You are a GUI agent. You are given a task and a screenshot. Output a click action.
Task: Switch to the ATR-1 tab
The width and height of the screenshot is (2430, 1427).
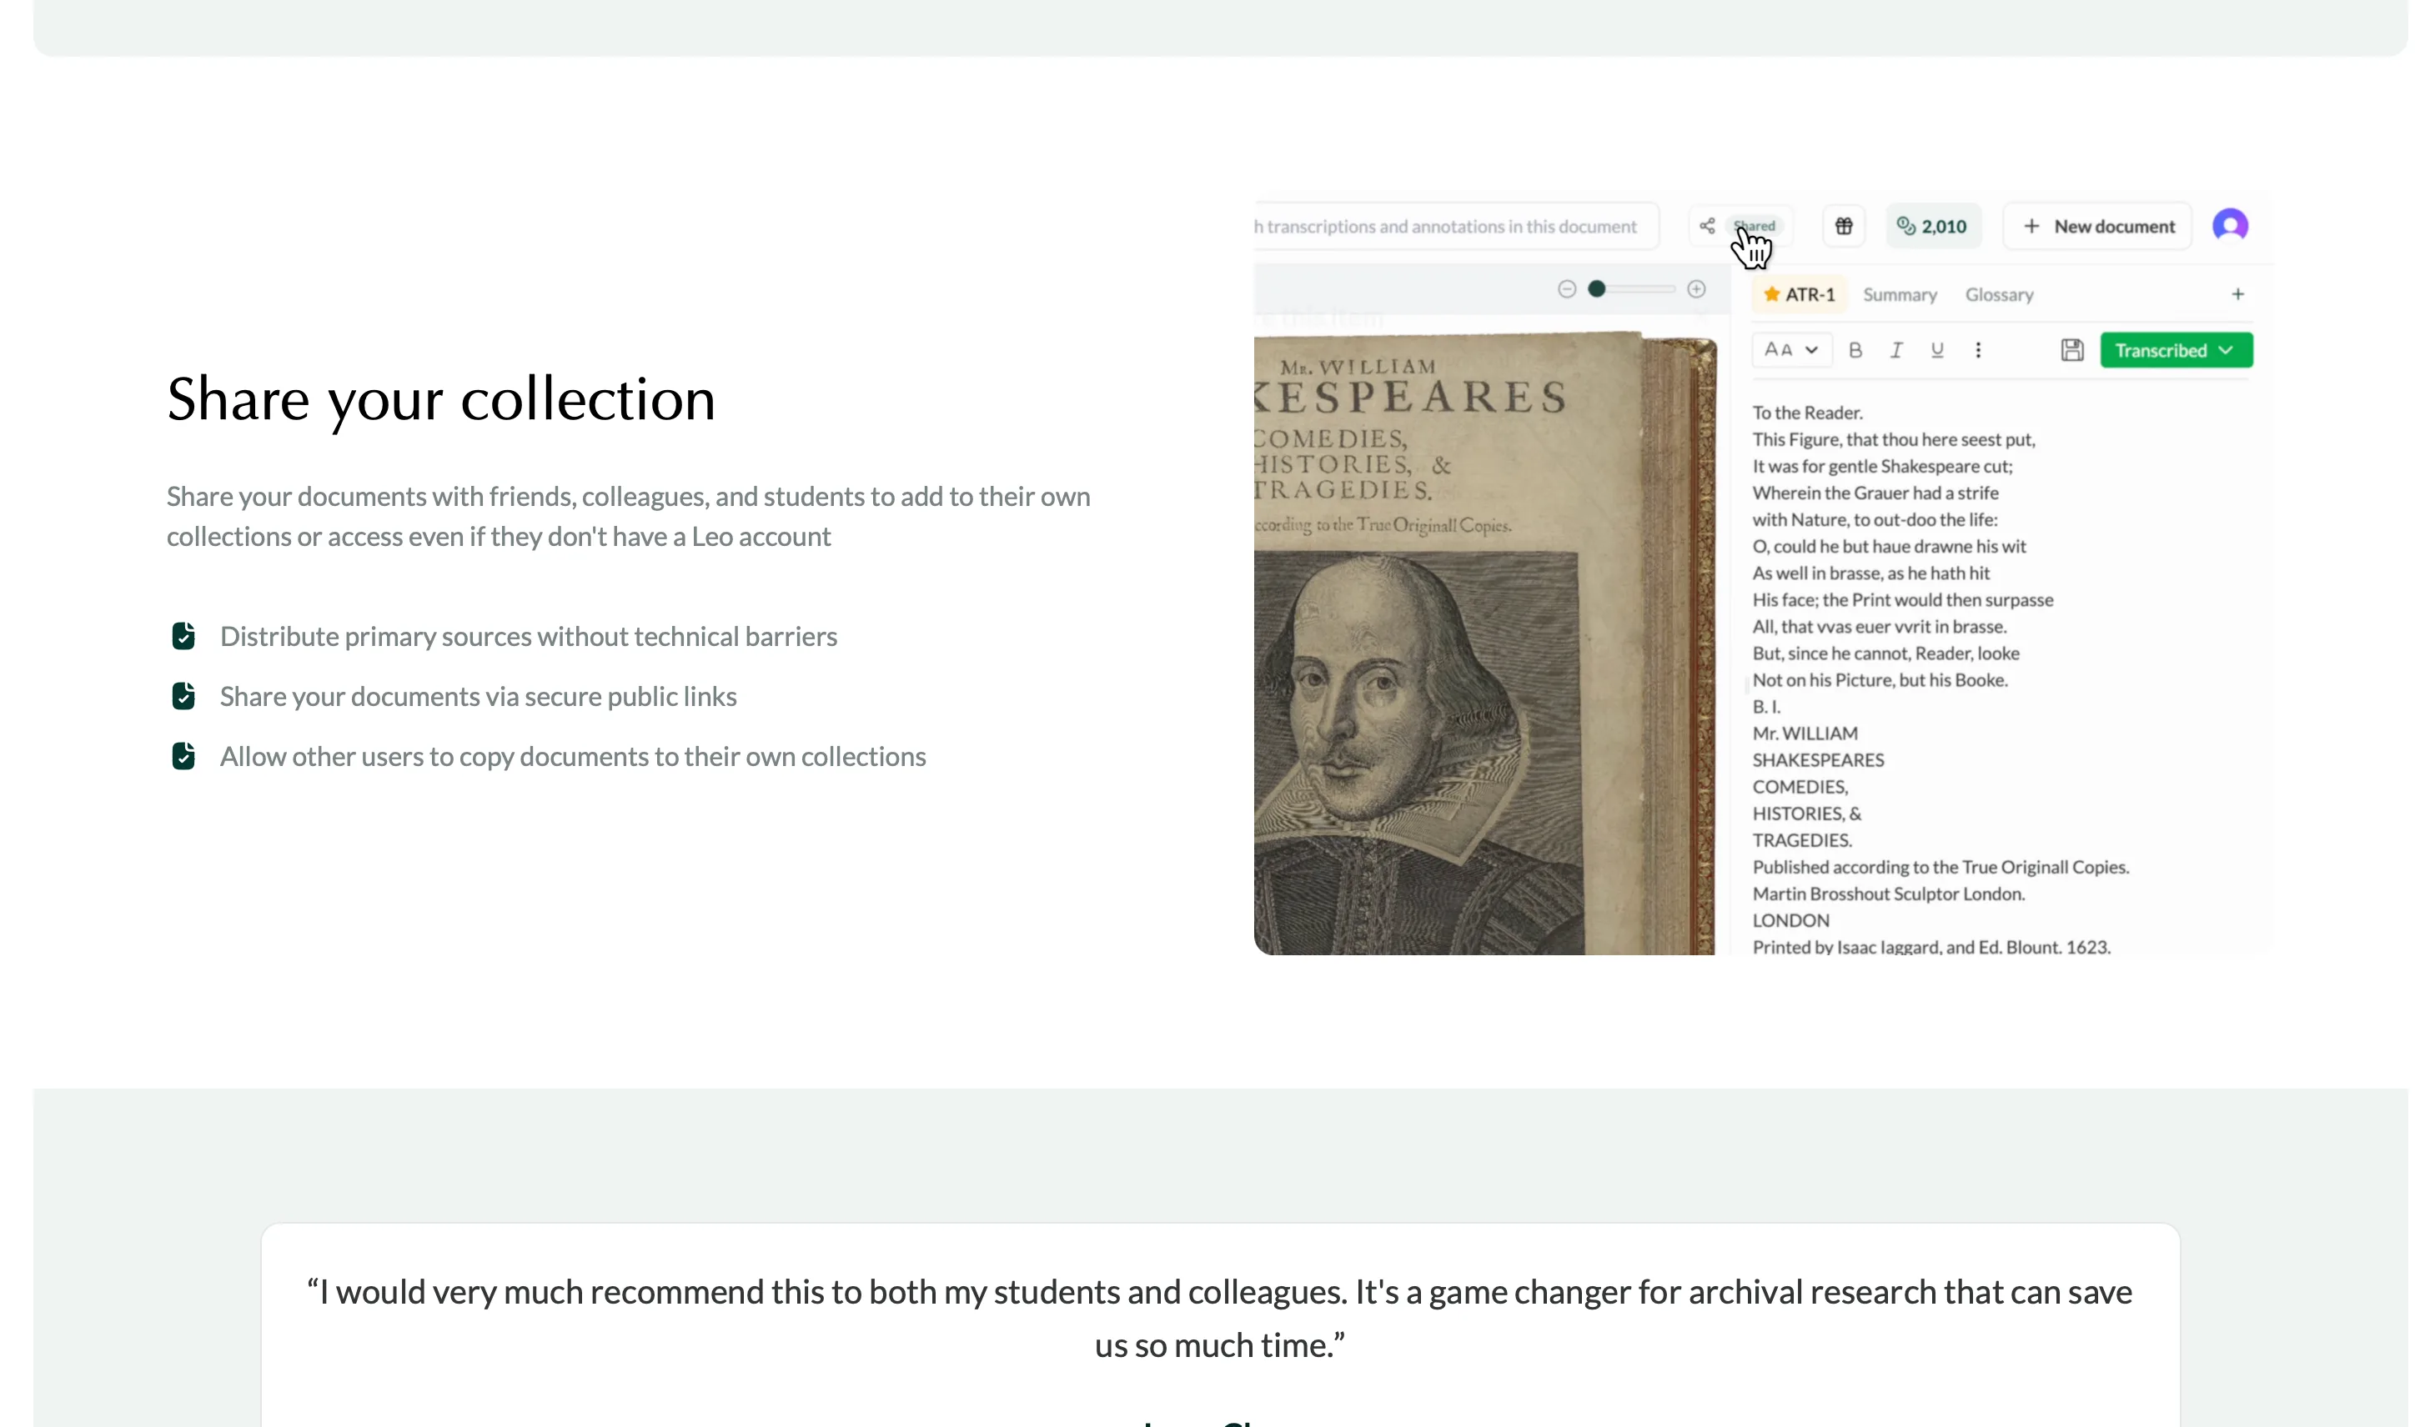(x=1800, y=295)
